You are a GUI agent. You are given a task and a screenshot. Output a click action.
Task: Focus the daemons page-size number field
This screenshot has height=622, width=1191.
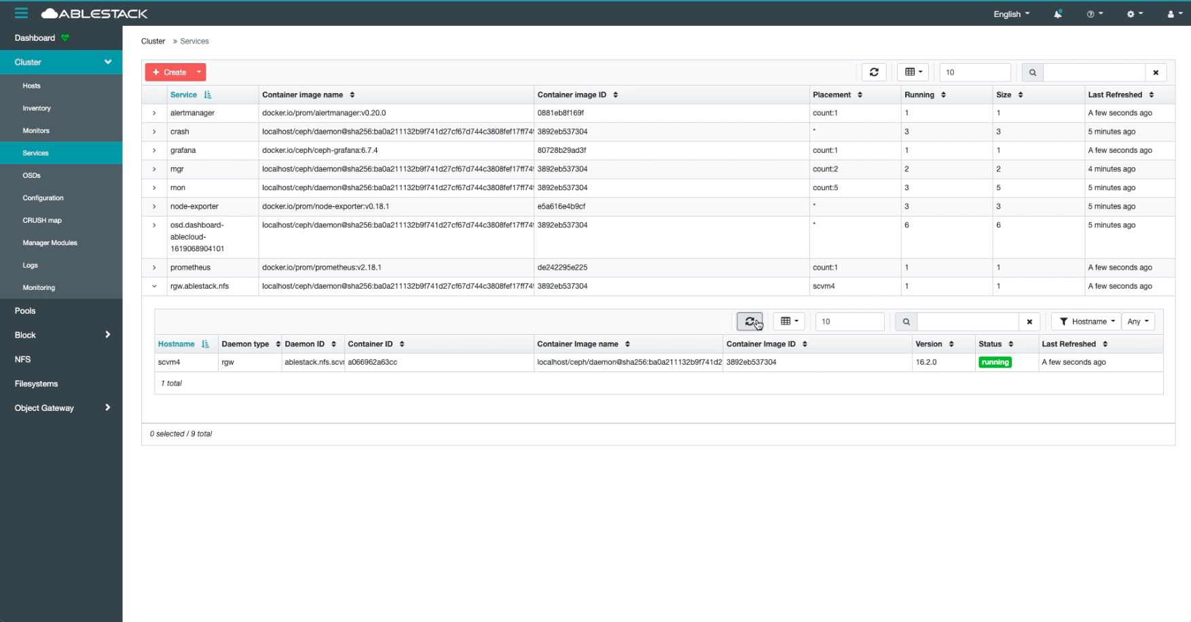[x=849, y=321]
